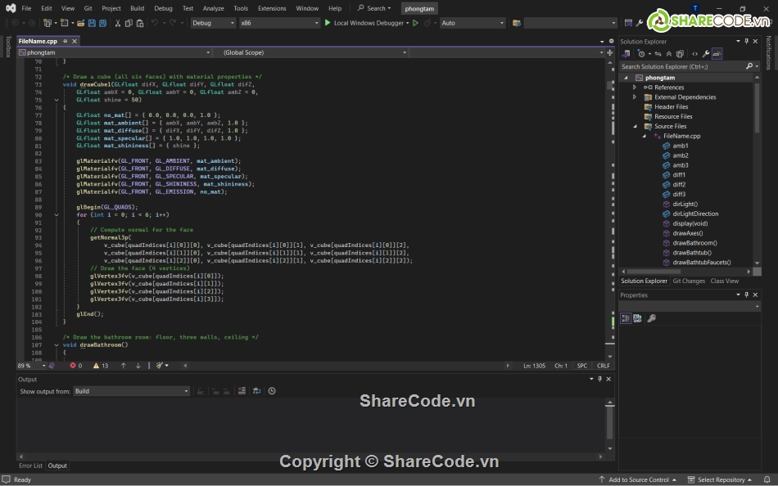Open the Toolbox side tab
This screenshot has width=778, height=486.
pos(8,46)
